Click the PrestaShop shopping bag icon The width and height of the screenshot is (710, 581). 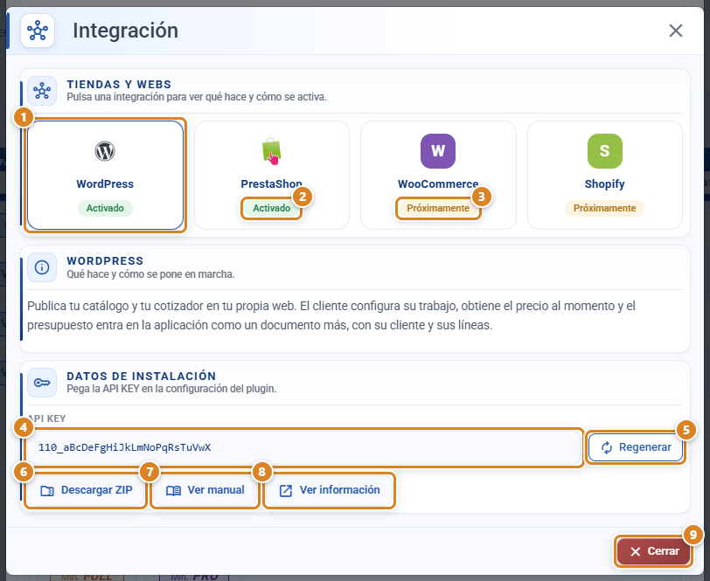272,150
